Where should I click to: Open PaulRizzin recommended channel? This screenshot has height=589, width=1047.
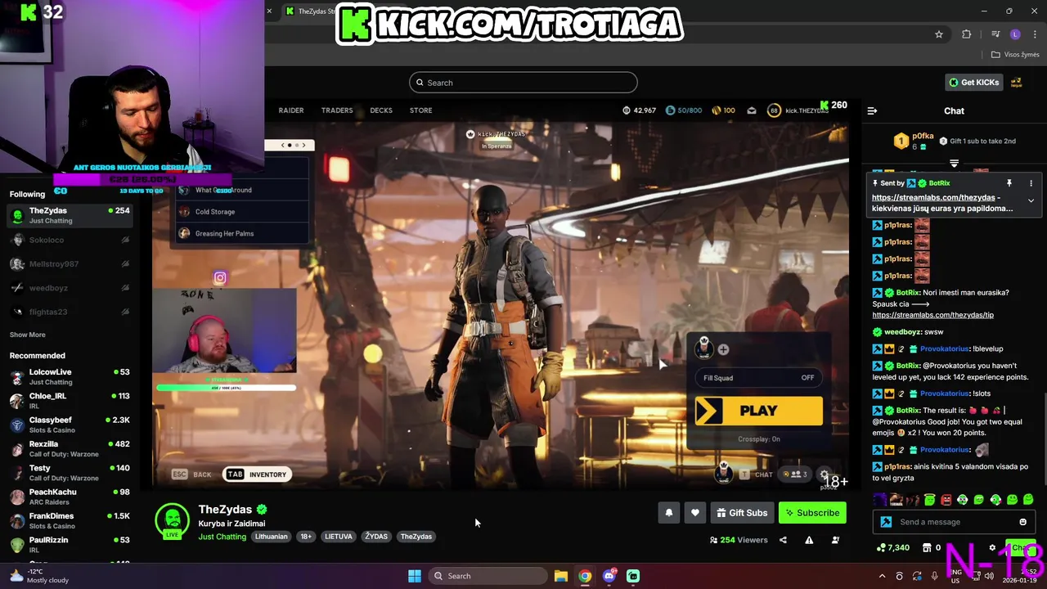pyautogui.click(x=70, y=545)
